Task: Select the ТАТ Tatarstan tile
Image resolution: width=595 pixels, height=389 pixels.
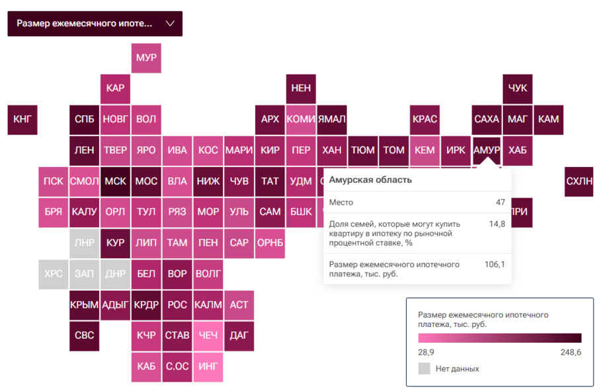Action: (x=270, y=181)
